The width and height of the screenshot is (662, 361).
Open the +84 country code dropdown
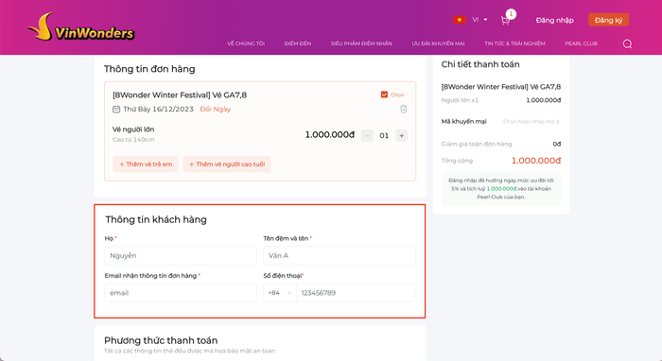pyautogui.click(x=280, y=293)
